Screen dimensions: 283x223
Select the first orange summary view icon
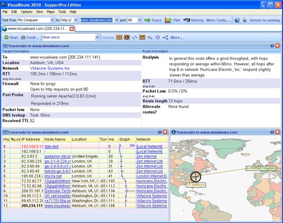119,38
